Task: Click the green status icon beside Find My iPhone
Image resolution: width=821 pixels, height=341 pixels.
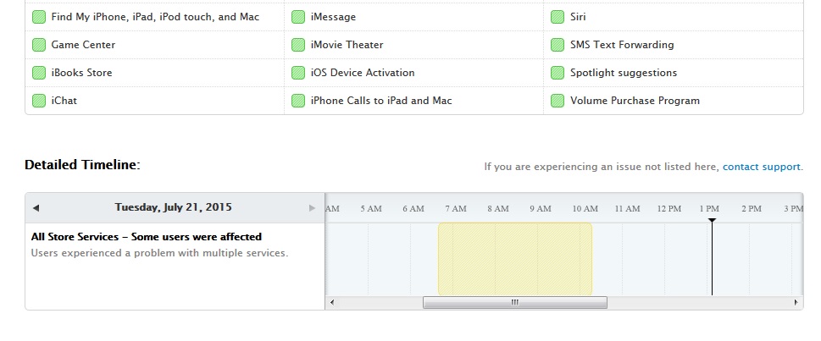Action: click(39, 17)
